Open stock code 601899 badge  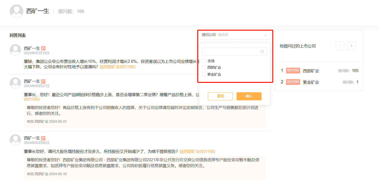[x=293, y=82]
